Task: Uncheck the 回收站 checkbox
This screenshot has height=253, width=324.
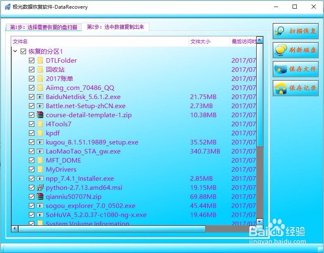Action: (31, 69)
